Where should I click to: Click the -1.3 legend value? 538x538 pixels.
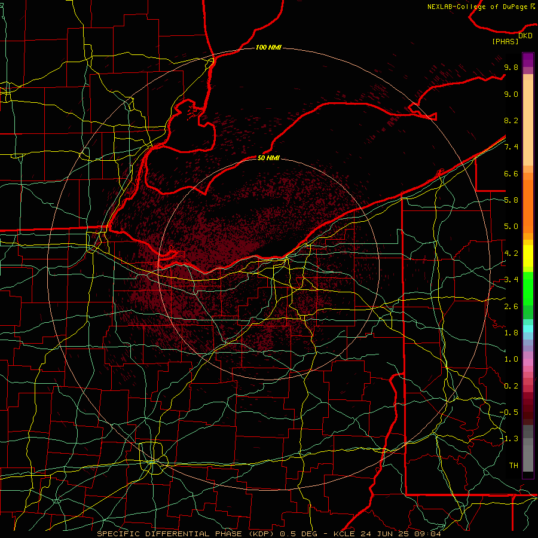point(509,439)
